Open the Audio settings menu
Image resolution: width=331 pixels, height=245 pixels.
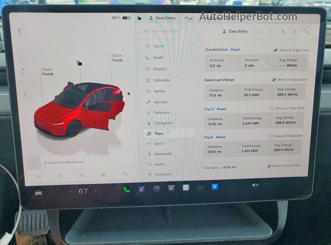coord(157,164)
